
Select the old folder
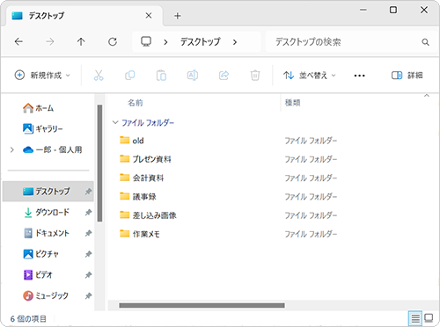click(132, 141)
